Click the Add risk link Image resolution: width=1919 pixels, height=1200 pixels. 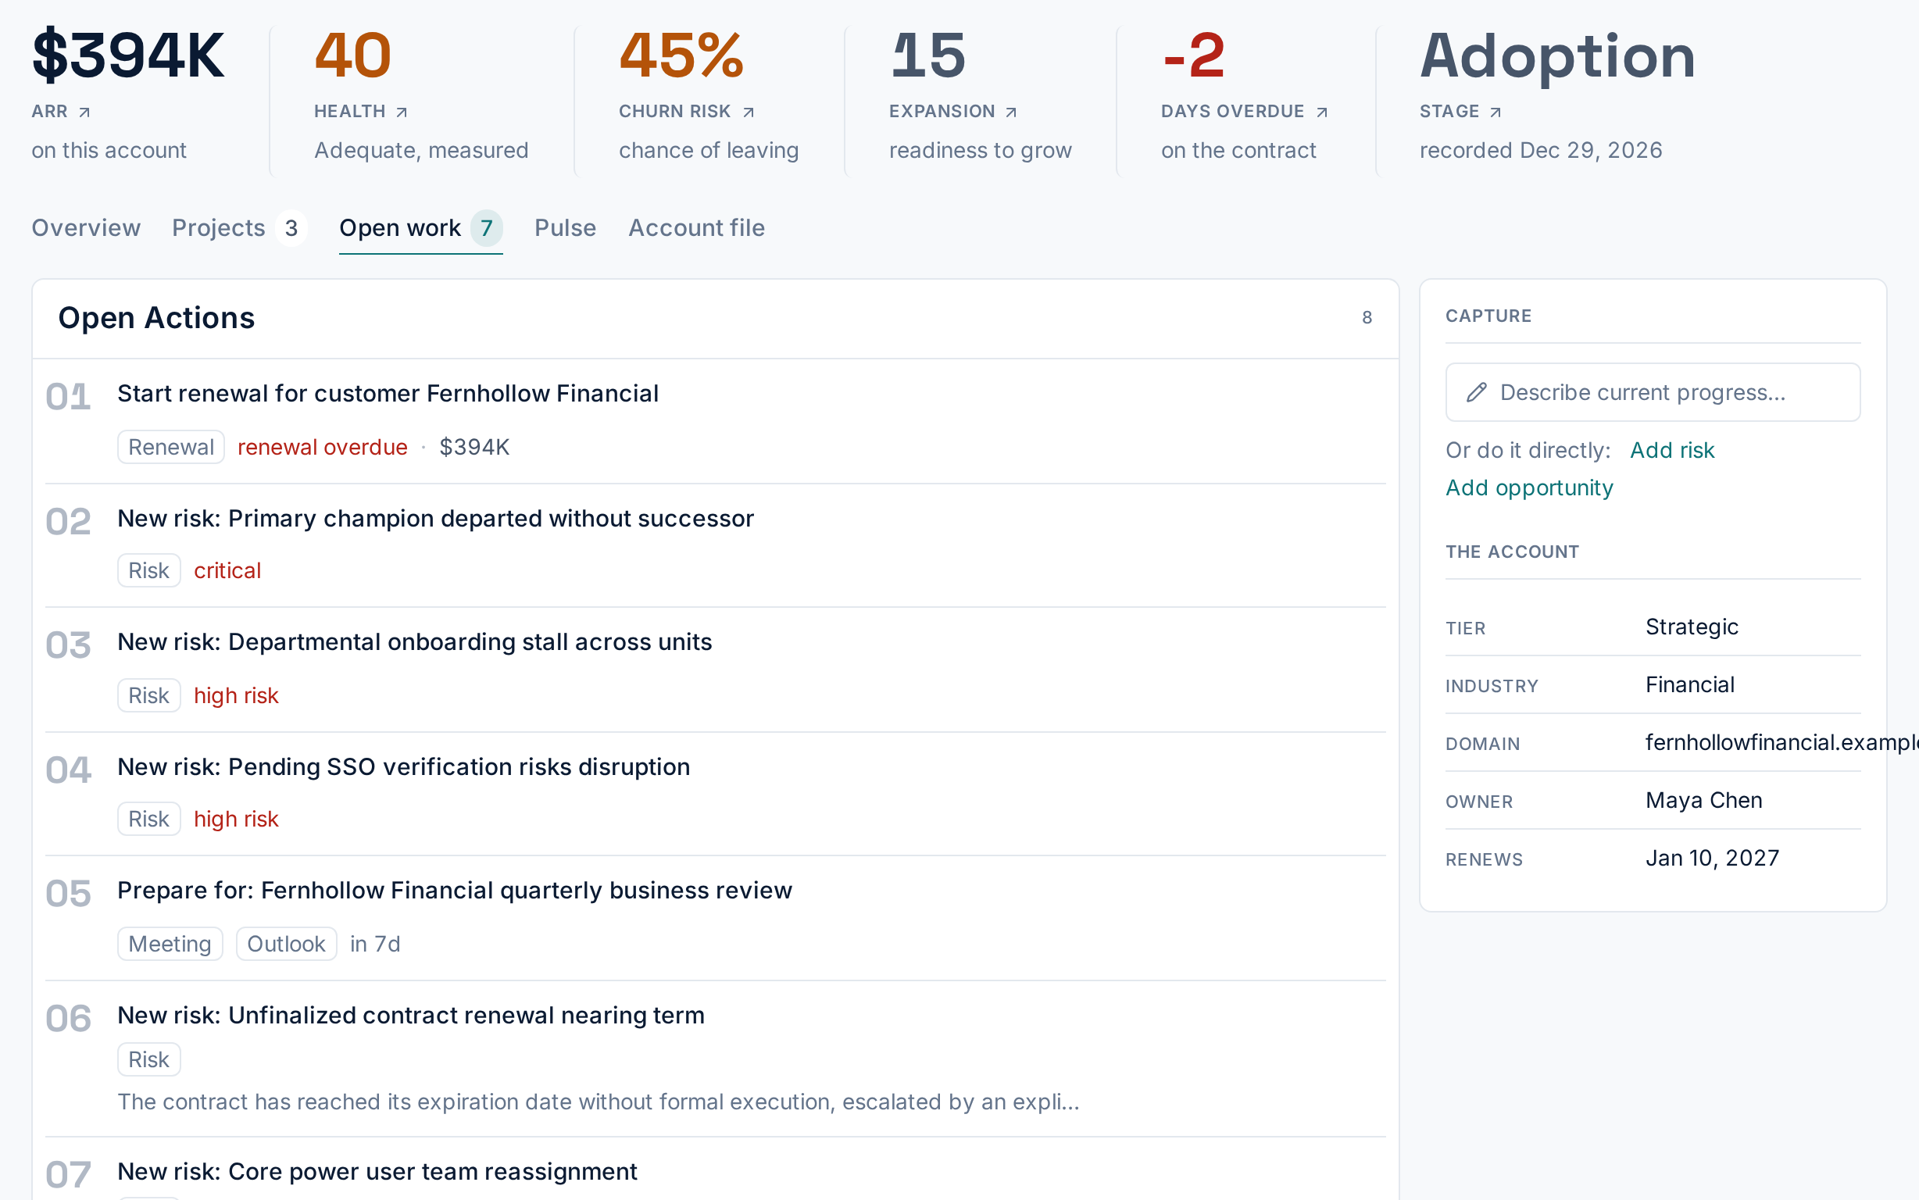pos(1672,450)
